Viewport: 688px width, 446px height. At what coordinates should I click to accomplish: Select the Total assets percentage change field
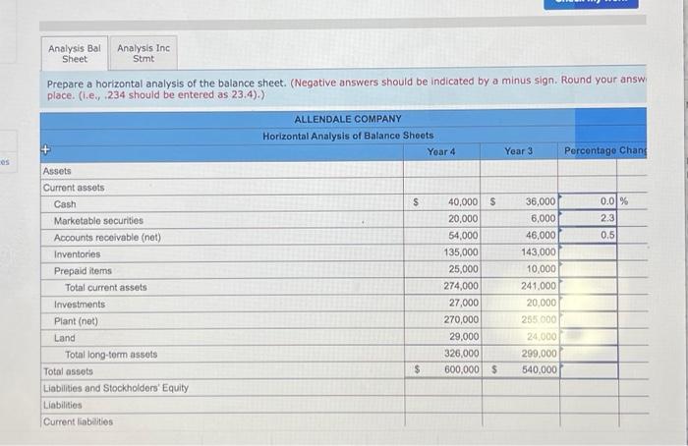[x=589, y=369]
